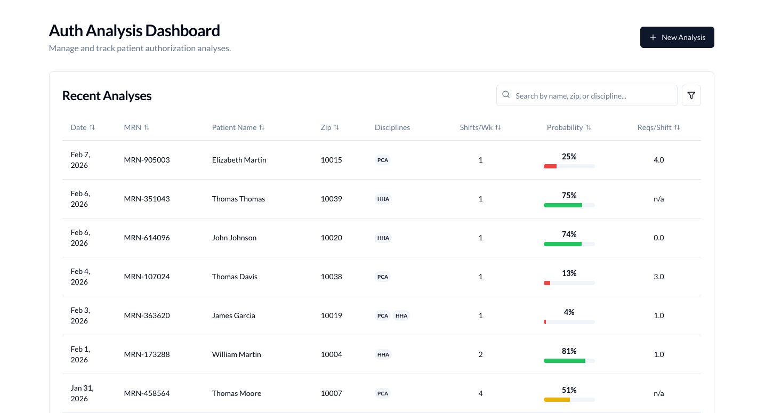Sort Probability column using arrows icon
The image size is (765, 413).
[x=589, y=127]
